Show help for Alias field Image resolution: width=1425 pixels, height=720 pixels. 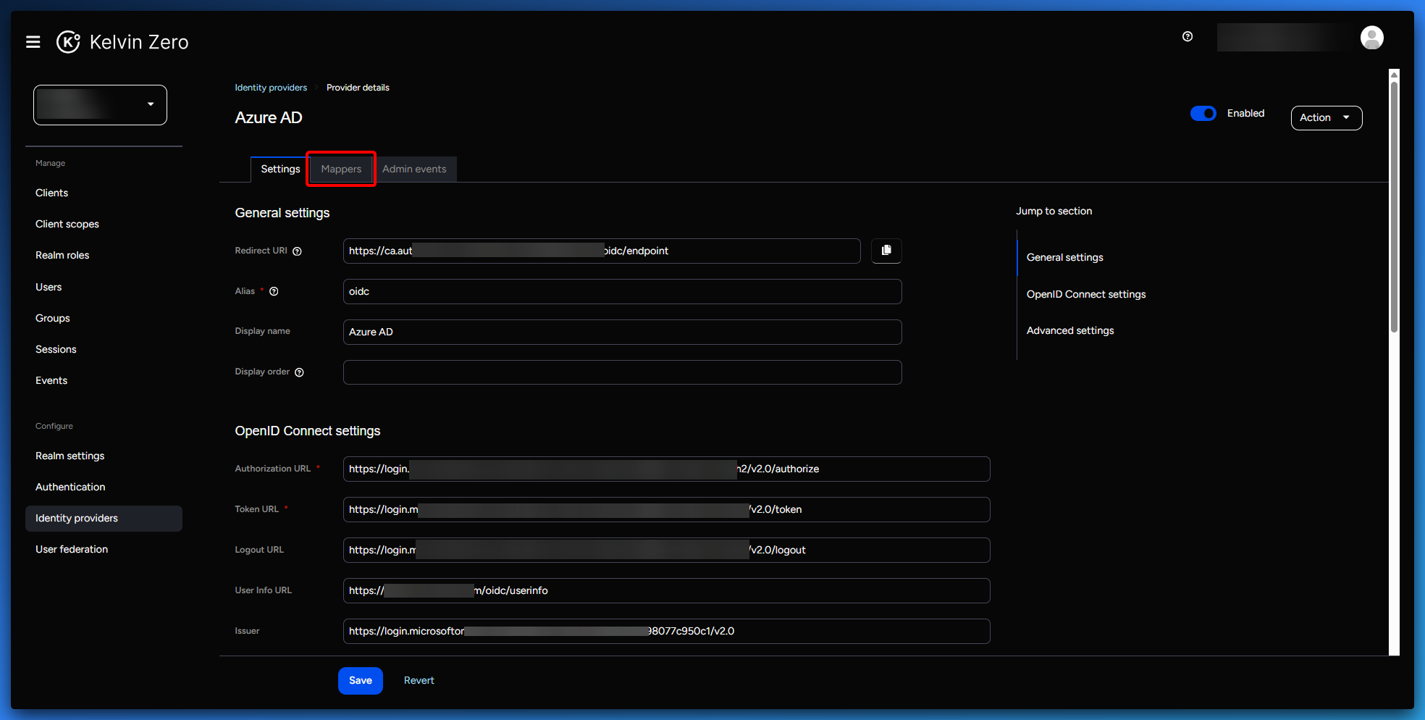274,291
